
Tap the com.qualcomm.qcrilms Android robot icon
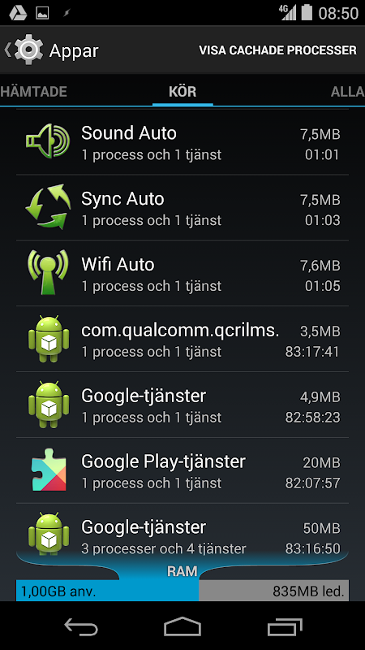(x=49, y=339)
